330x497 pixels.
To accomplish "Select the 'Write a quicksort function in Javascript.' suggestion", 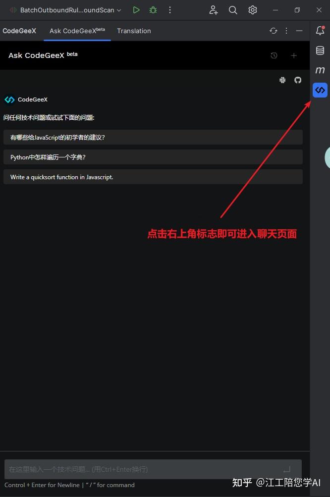I will [x=153, y=177].
